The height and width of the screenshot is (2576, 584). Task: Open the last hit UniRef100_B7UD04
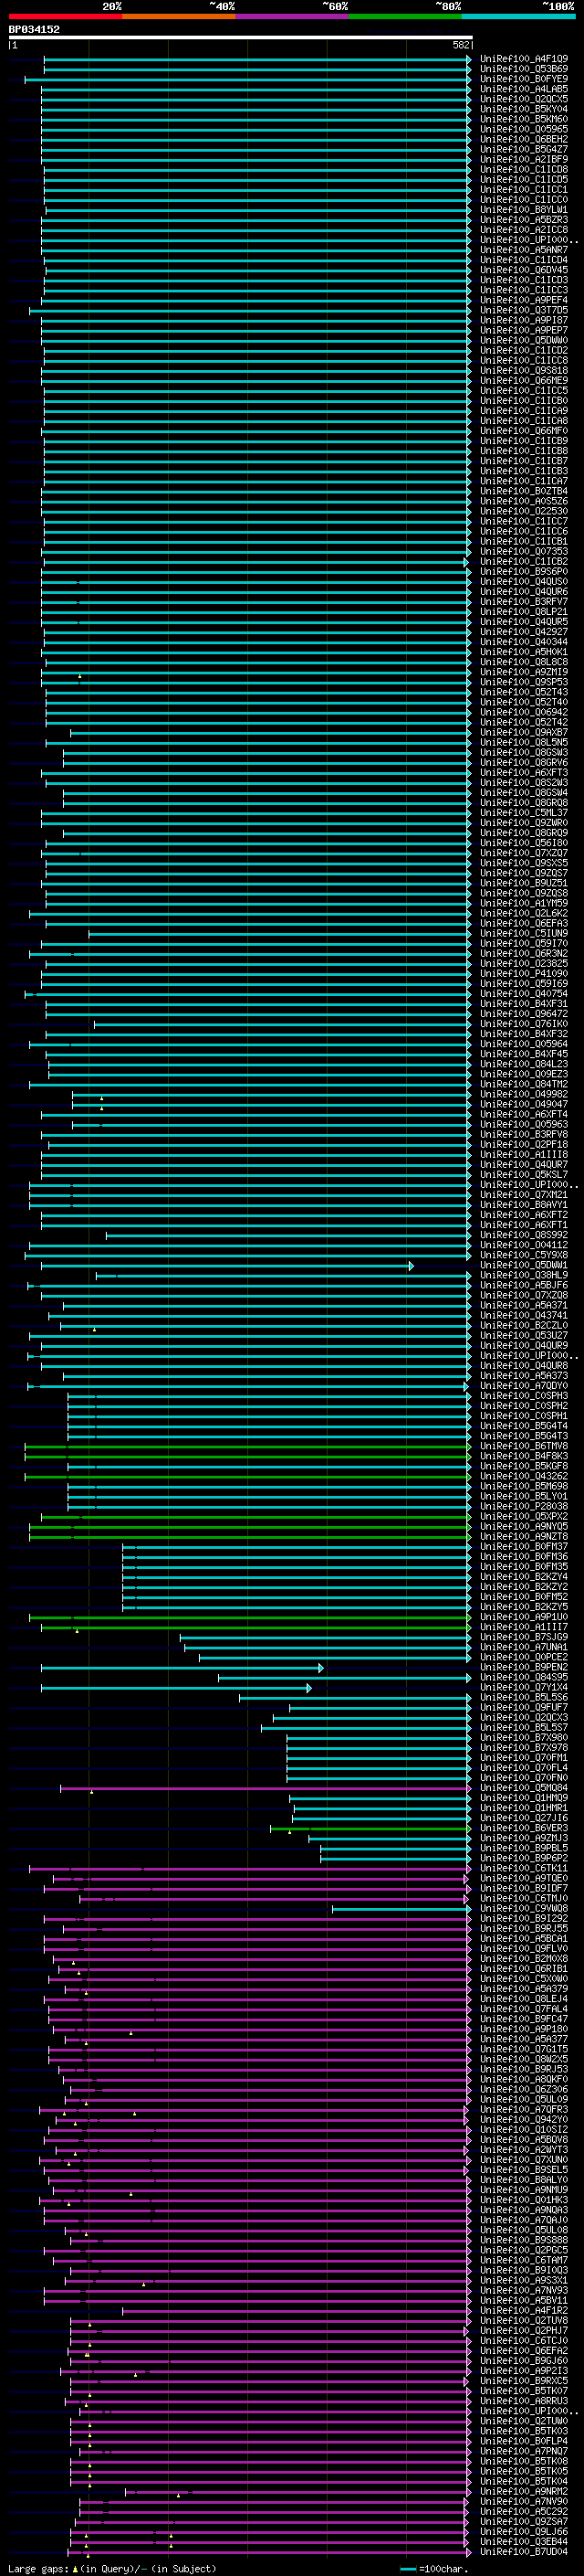[x=524, y=2551]
